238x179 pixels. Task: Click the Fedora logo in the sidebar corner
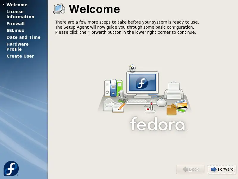pyautogui.click(x=11, y=168)
